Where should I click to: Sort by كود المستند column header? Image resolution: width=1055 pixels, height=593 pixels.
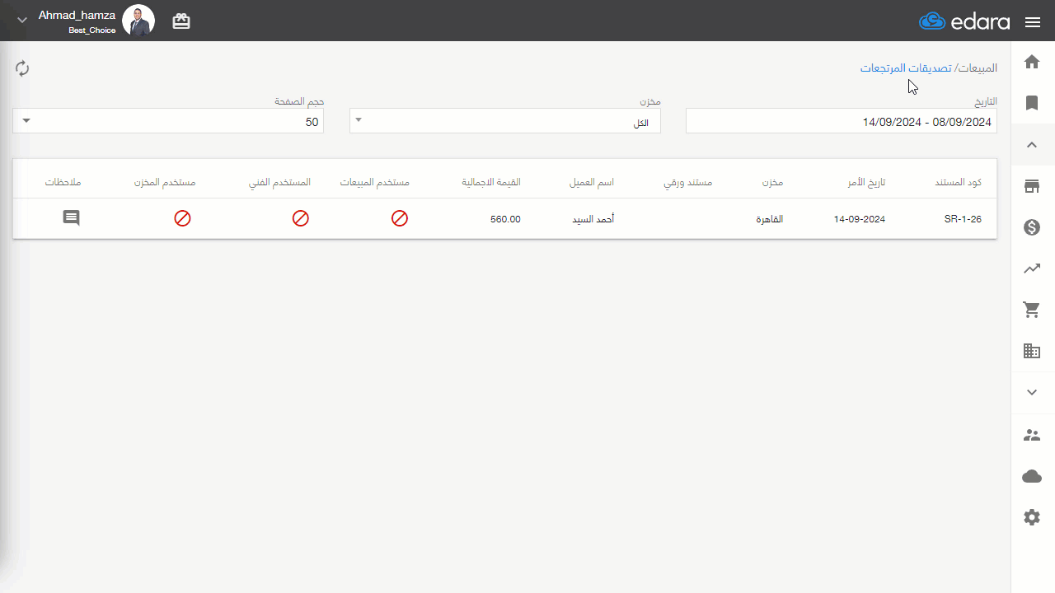pyautogui.click(x=959, y=182)
